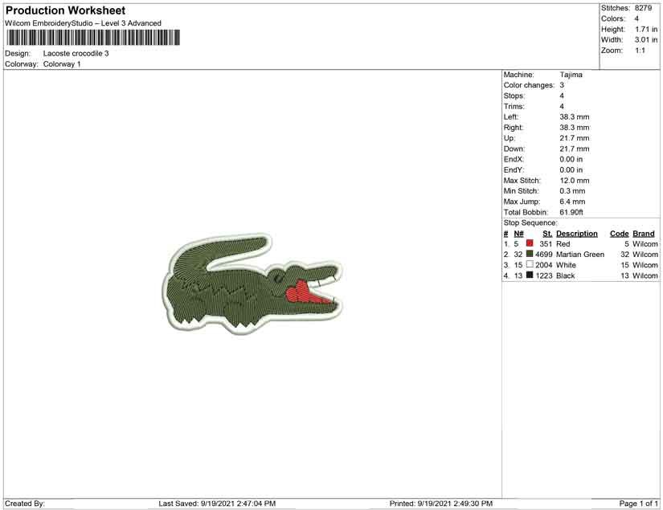Click the 'St.' column header
This screenshot has width=663, height=510.
(x=547, y=234)
